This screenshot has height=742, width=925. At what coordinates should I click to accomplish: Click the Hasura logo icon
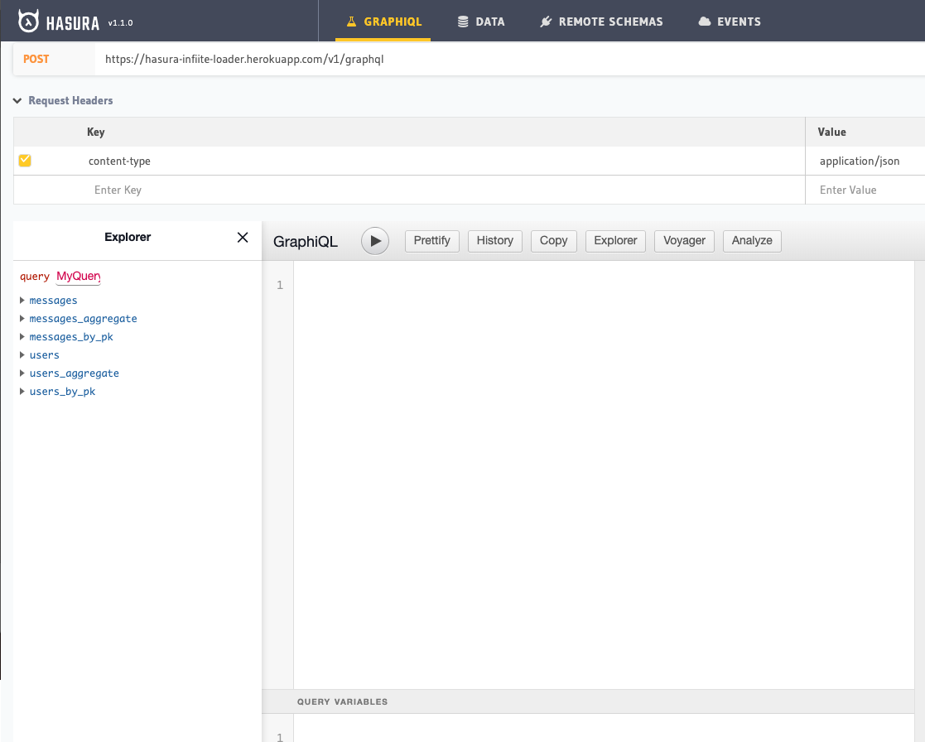(29, 22)
